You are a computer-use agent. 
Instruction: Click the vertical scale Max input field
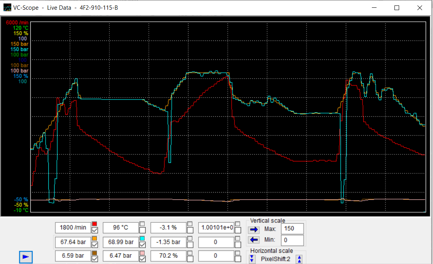click(292, 229)
